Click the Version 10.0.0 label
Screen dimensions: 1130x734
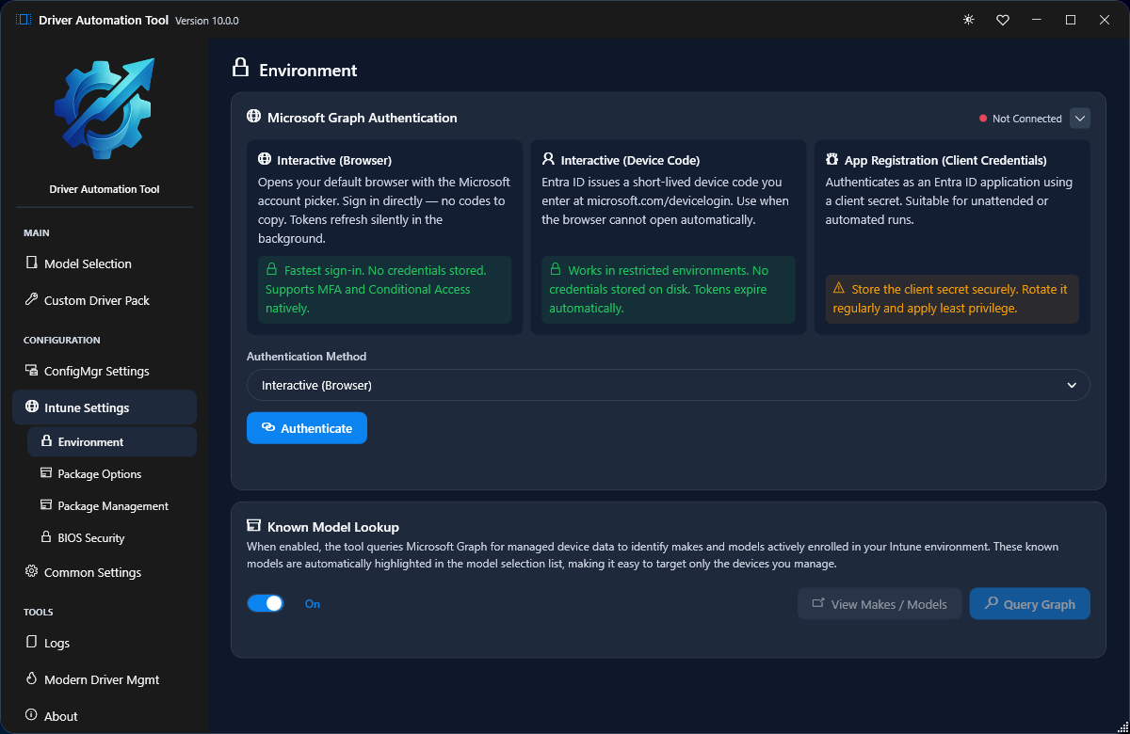click(207, 21)
